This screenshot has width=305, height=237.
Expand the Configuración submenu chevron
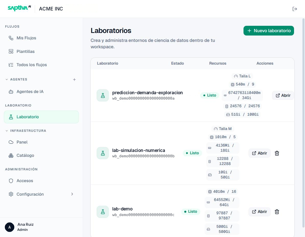[x=72, y=194]
